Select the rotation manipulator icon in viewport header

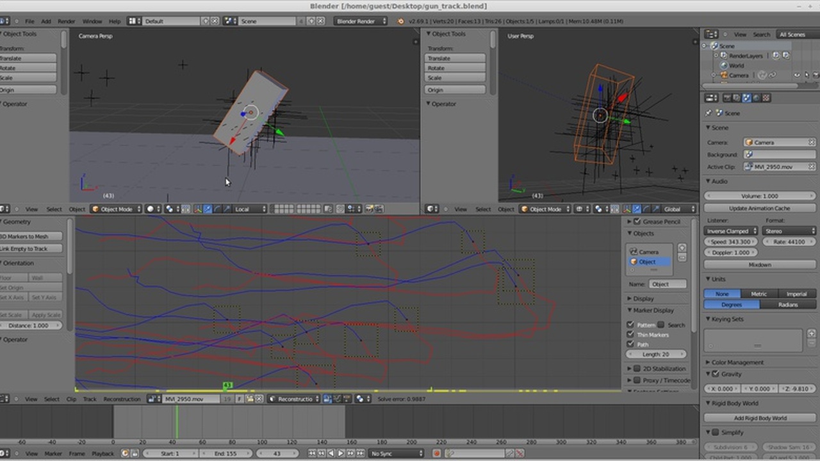pyautogui.click(x=217, y=209)
